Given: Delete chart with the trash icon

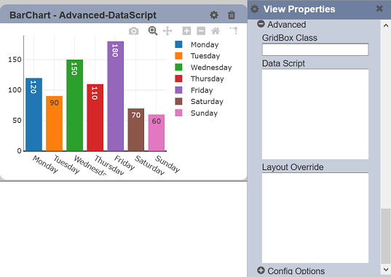Looking at the screenshot, I should pyautogui.click(x=232, y=15).
